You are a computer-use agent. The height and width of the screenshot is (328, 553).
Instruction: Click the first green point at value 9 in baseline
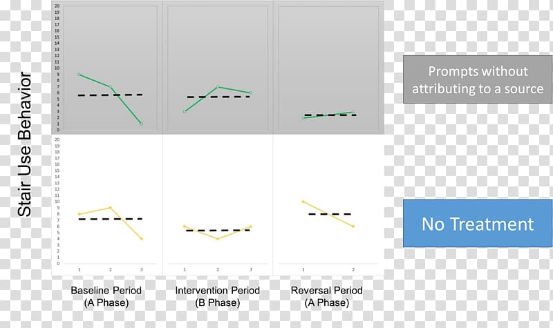point(79,75)
